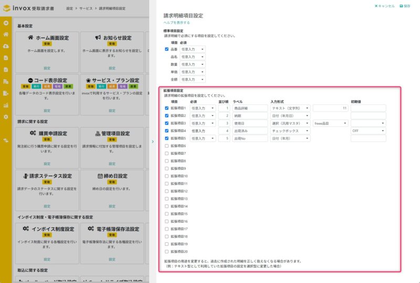Open the freee品目 master dropdown
Image resolution: width=420 pixels, height=283 pixels.
tap(331, 123)
